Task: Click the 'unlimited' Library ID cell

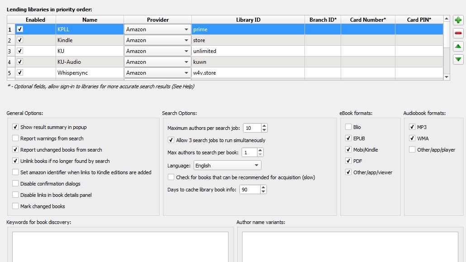Action: 248,51
